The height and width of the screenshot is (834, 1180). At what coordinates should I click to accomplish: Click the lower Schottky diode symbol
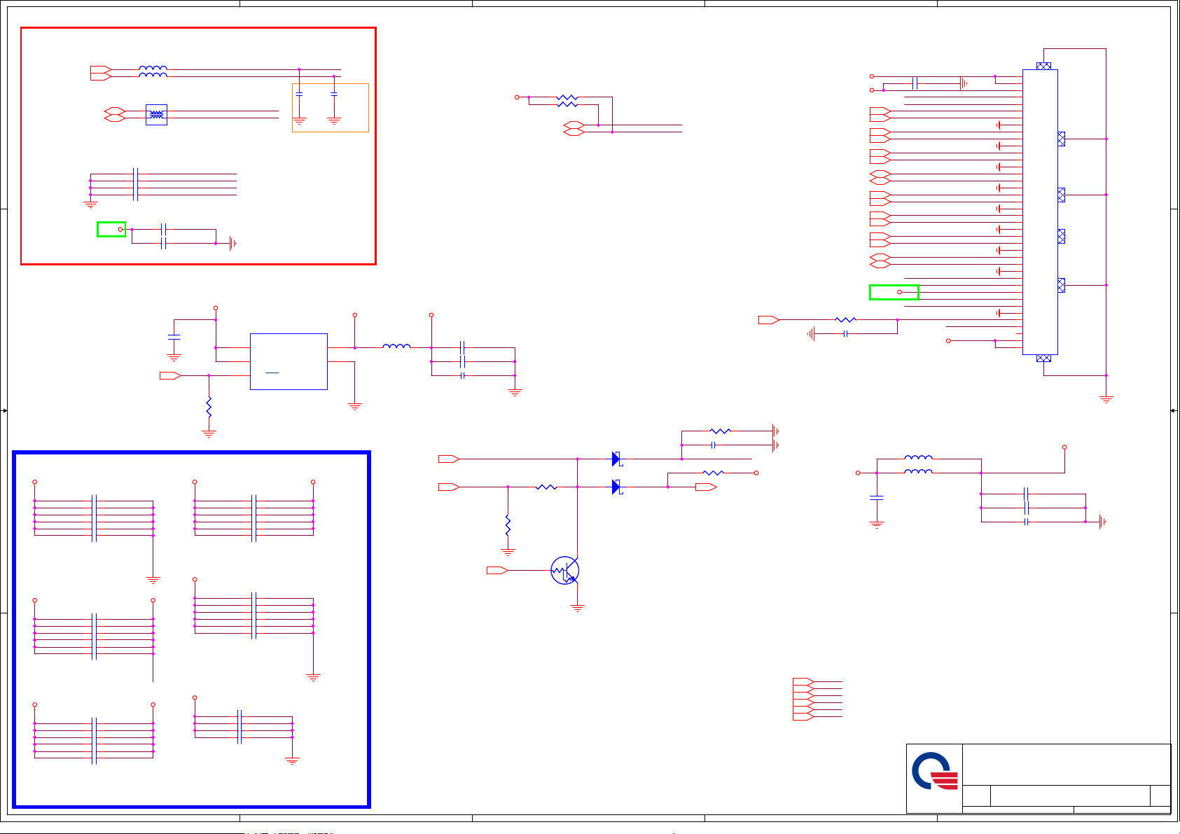[x=616, y=487]
